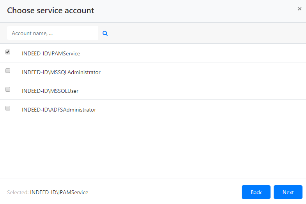Pick the INDEED-ID\ADFSAdministrator account label
This screenshot has height=204, width=306.
coord(59,110)
